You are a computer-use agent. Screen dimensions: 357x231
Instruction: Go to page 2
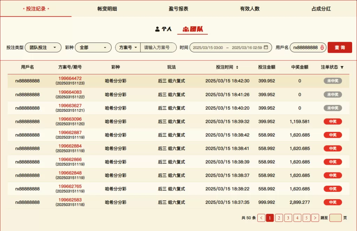tap(279, 218)
